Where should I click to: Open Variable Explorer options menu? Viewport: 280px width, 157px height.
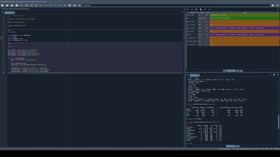click(278, 9)
